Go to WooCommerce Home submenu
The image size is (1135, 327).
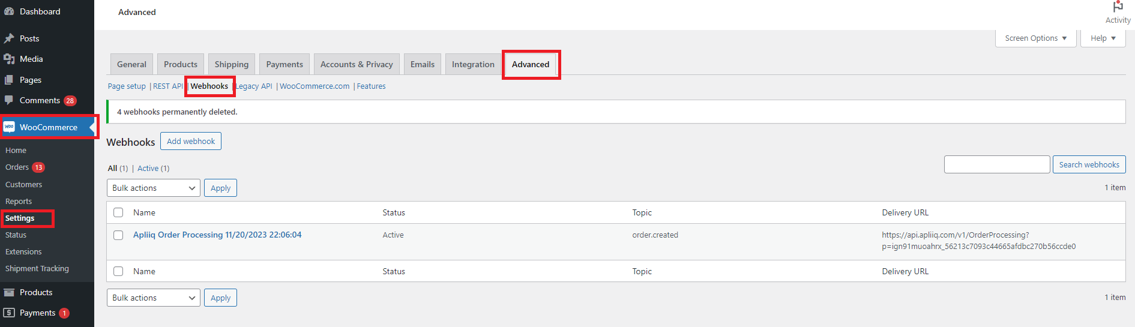click(16, 151)
